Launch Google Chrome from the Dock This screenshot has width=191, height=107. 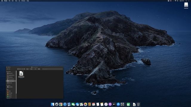point(61,104)
